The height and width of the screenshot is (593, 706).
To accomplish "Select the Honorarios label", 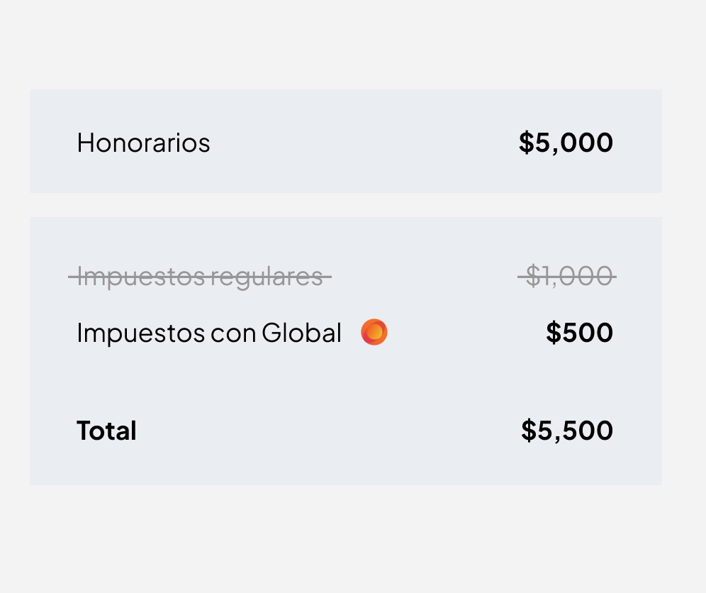I will pos(143,143).
